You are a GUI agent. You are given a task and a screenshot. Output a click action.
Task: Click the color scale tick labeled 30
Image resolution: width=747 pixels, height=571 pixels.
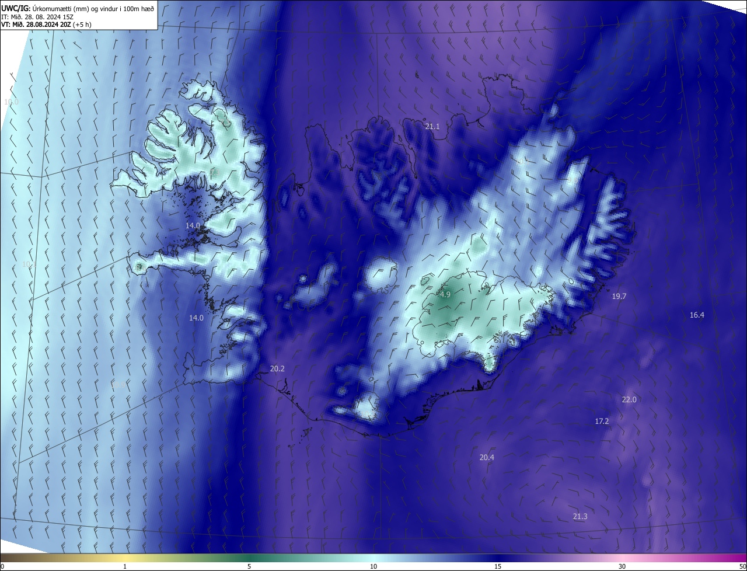pyautogui.click(x=622, y=566)
